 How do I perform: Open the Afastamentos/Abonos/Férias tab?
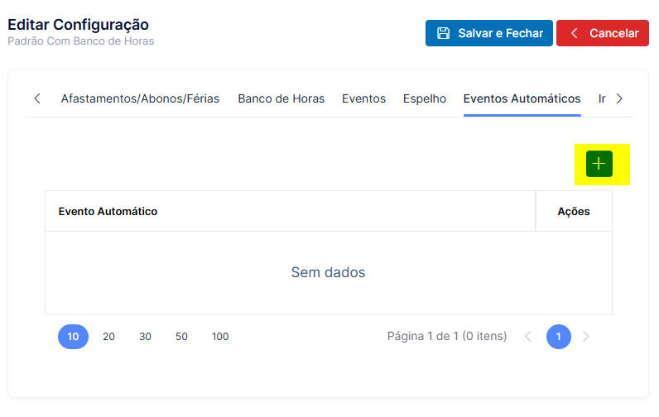pos(140,98)
